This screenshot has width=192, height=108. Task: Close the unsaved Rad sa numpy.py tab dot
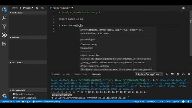click(x=72, y=8)
